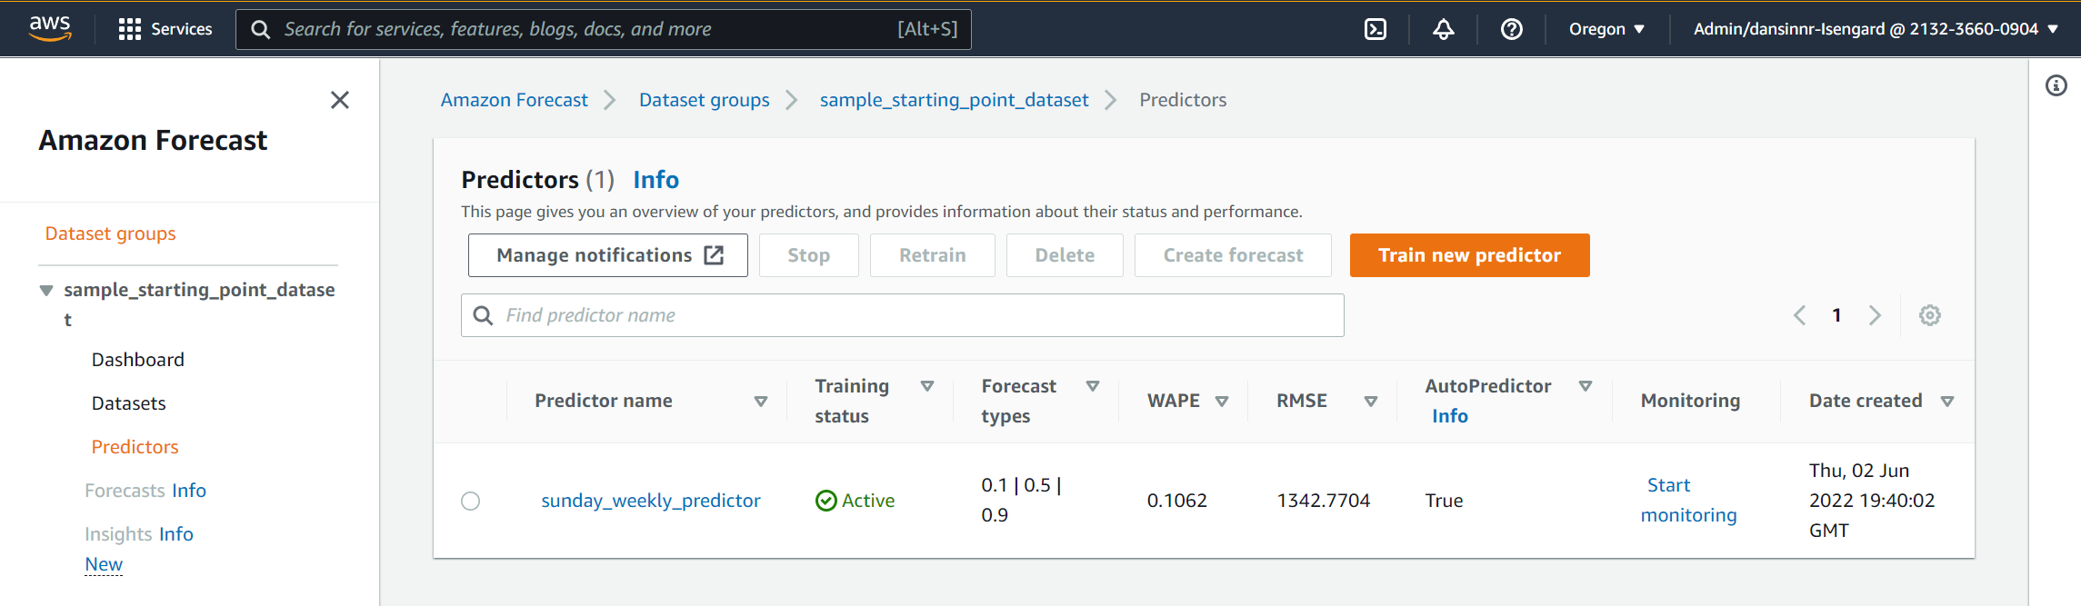Click the Stop button
Screen dimensions: 2081x606
point(809,255)
